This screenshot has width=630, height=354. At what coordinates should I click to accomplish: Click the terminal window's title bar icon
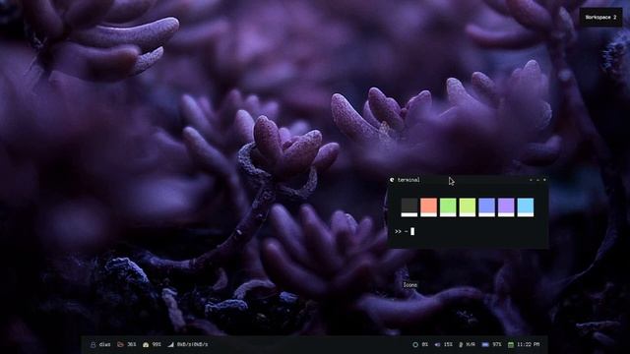pos(392,180)
